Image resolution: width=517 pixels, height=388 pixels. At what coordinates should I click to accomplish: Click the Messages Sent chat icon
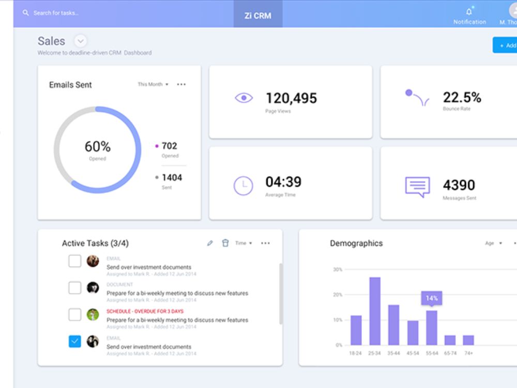[417, 187]
